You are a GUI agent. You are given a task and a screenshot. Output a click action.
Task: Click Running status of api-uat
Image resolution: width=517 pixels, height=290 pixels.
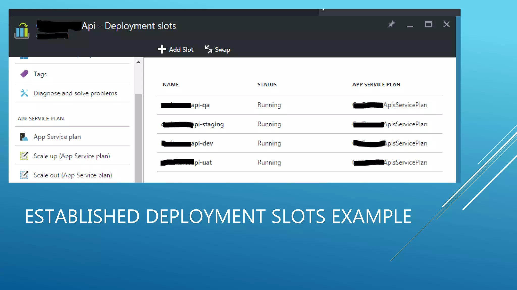269,162
